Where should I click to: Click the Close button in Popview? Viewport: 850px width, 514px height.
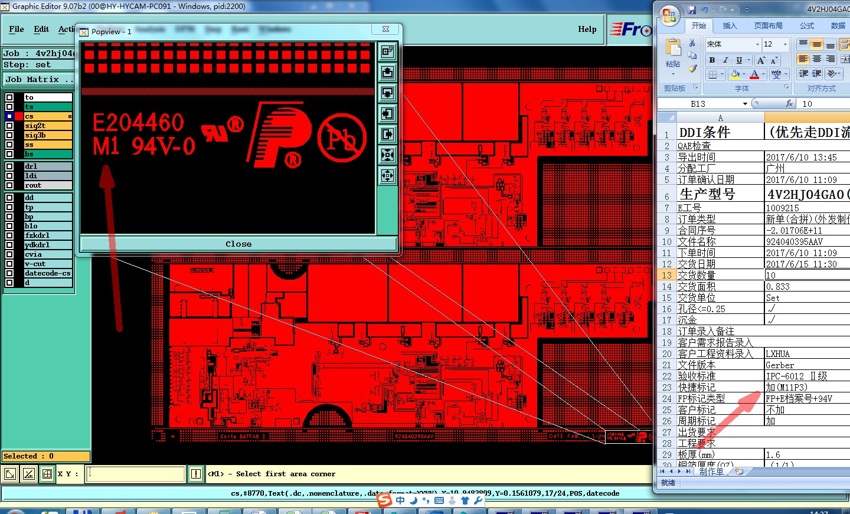coord(238,244)
